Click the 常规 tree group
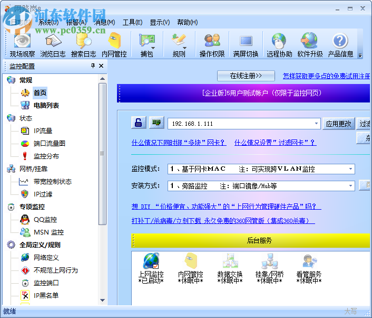 point(26,80)
